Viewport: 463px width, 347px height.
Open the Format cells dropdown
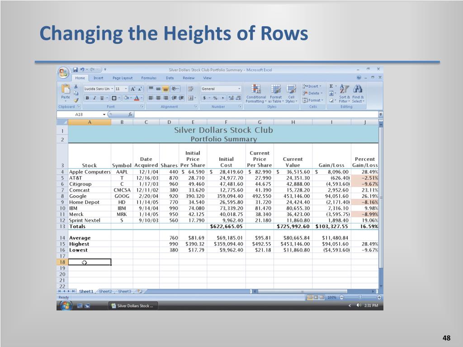click(x=313, y=100)
